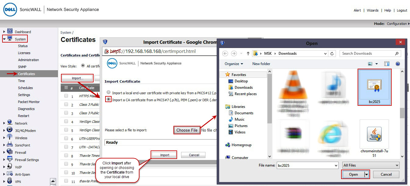
Task: Expand the Wireless section arrow
Action: pyautogui.click(x=4, y=138)
